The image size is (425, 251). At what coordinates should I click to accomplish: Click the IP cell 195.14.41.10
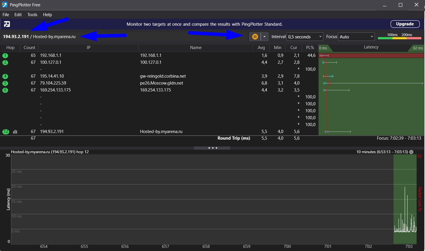52,76
